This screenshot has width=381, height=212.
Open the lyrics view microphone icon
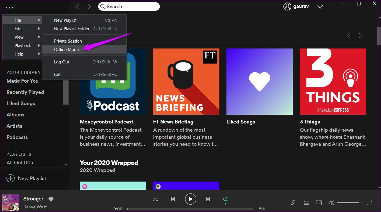click(293, 203)
